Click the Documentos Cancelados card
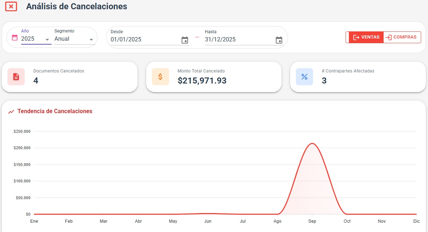Image resolution: width=428 pixels, height=232 pixels. coord(69,77)
